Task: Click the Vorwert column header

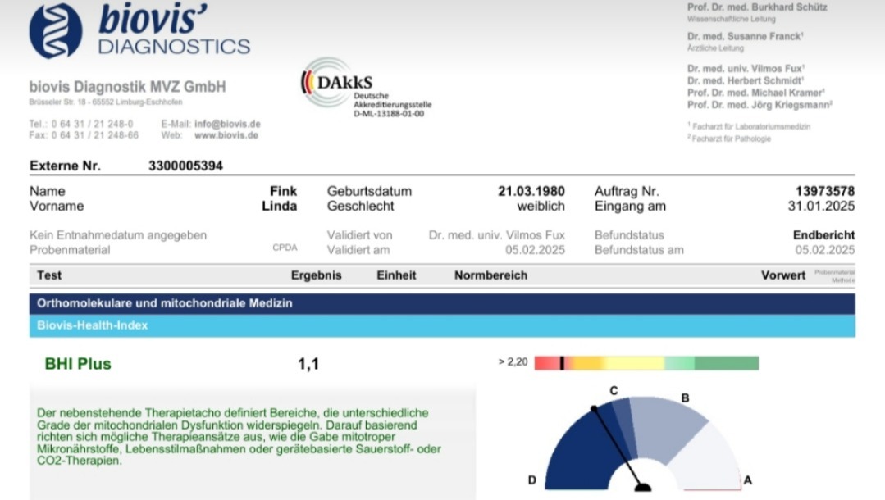Action: point(782,275)
